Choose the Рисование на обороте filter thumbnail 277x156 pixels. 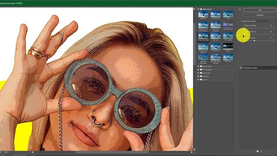coord(203,46)
